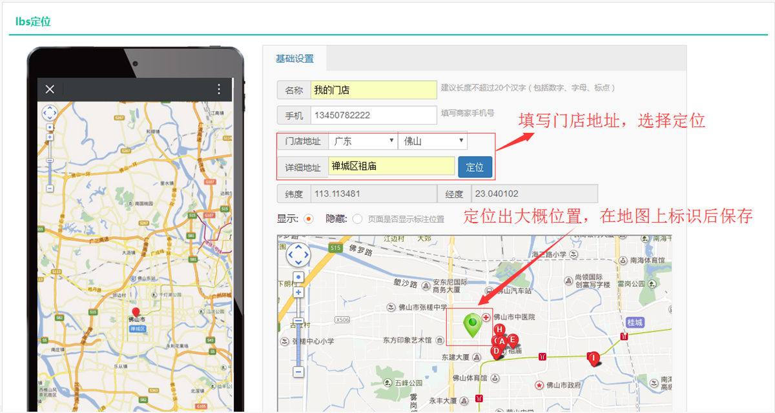
Task: Click the green location pin on main map
Action: (473, 325)
